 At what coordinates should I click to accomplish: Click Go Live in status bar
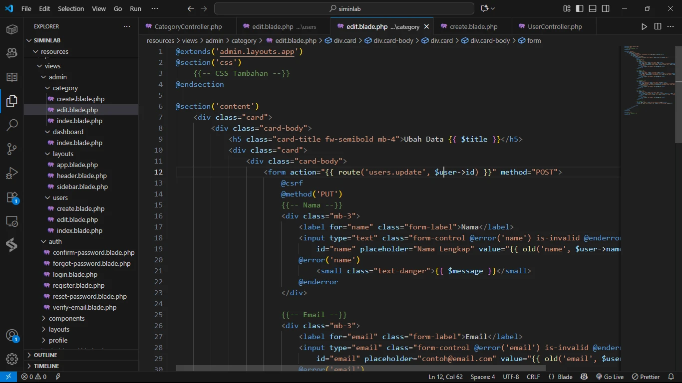coord(610,377)
